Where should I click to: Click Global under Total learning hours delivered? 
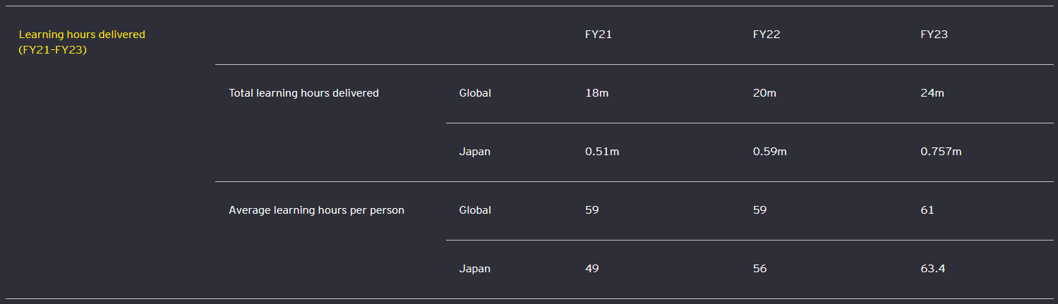(x=474, y=93)
